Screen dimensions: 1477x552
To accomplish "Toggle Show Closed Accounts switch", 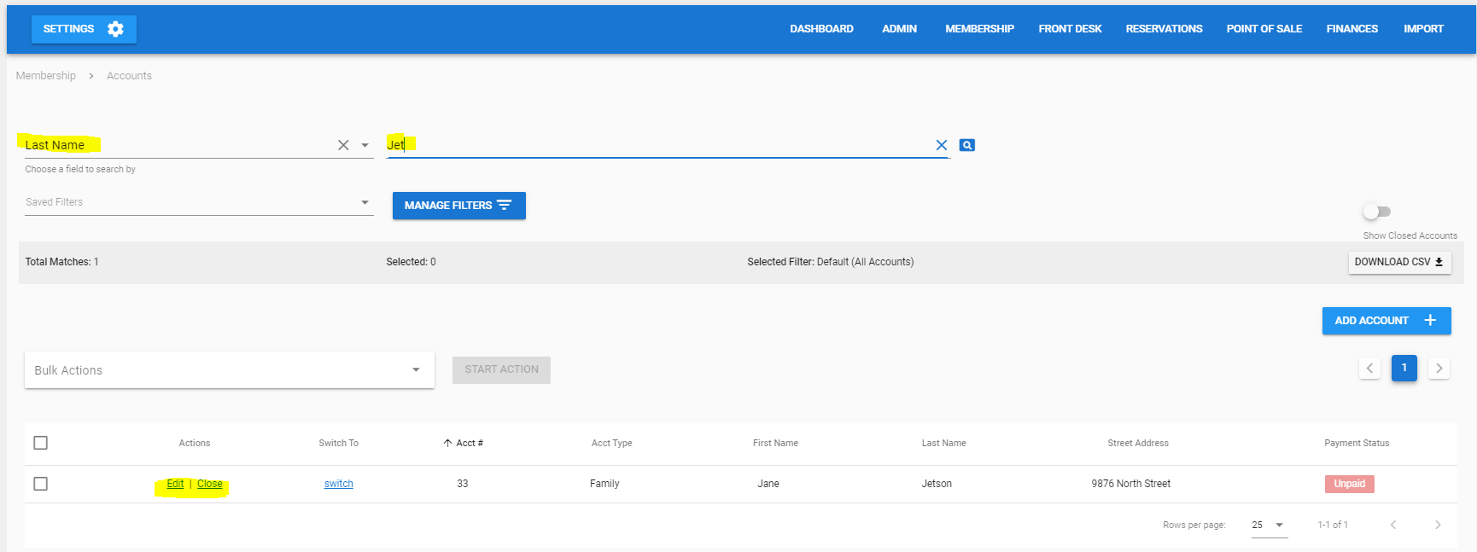I will click(1377, 212).
